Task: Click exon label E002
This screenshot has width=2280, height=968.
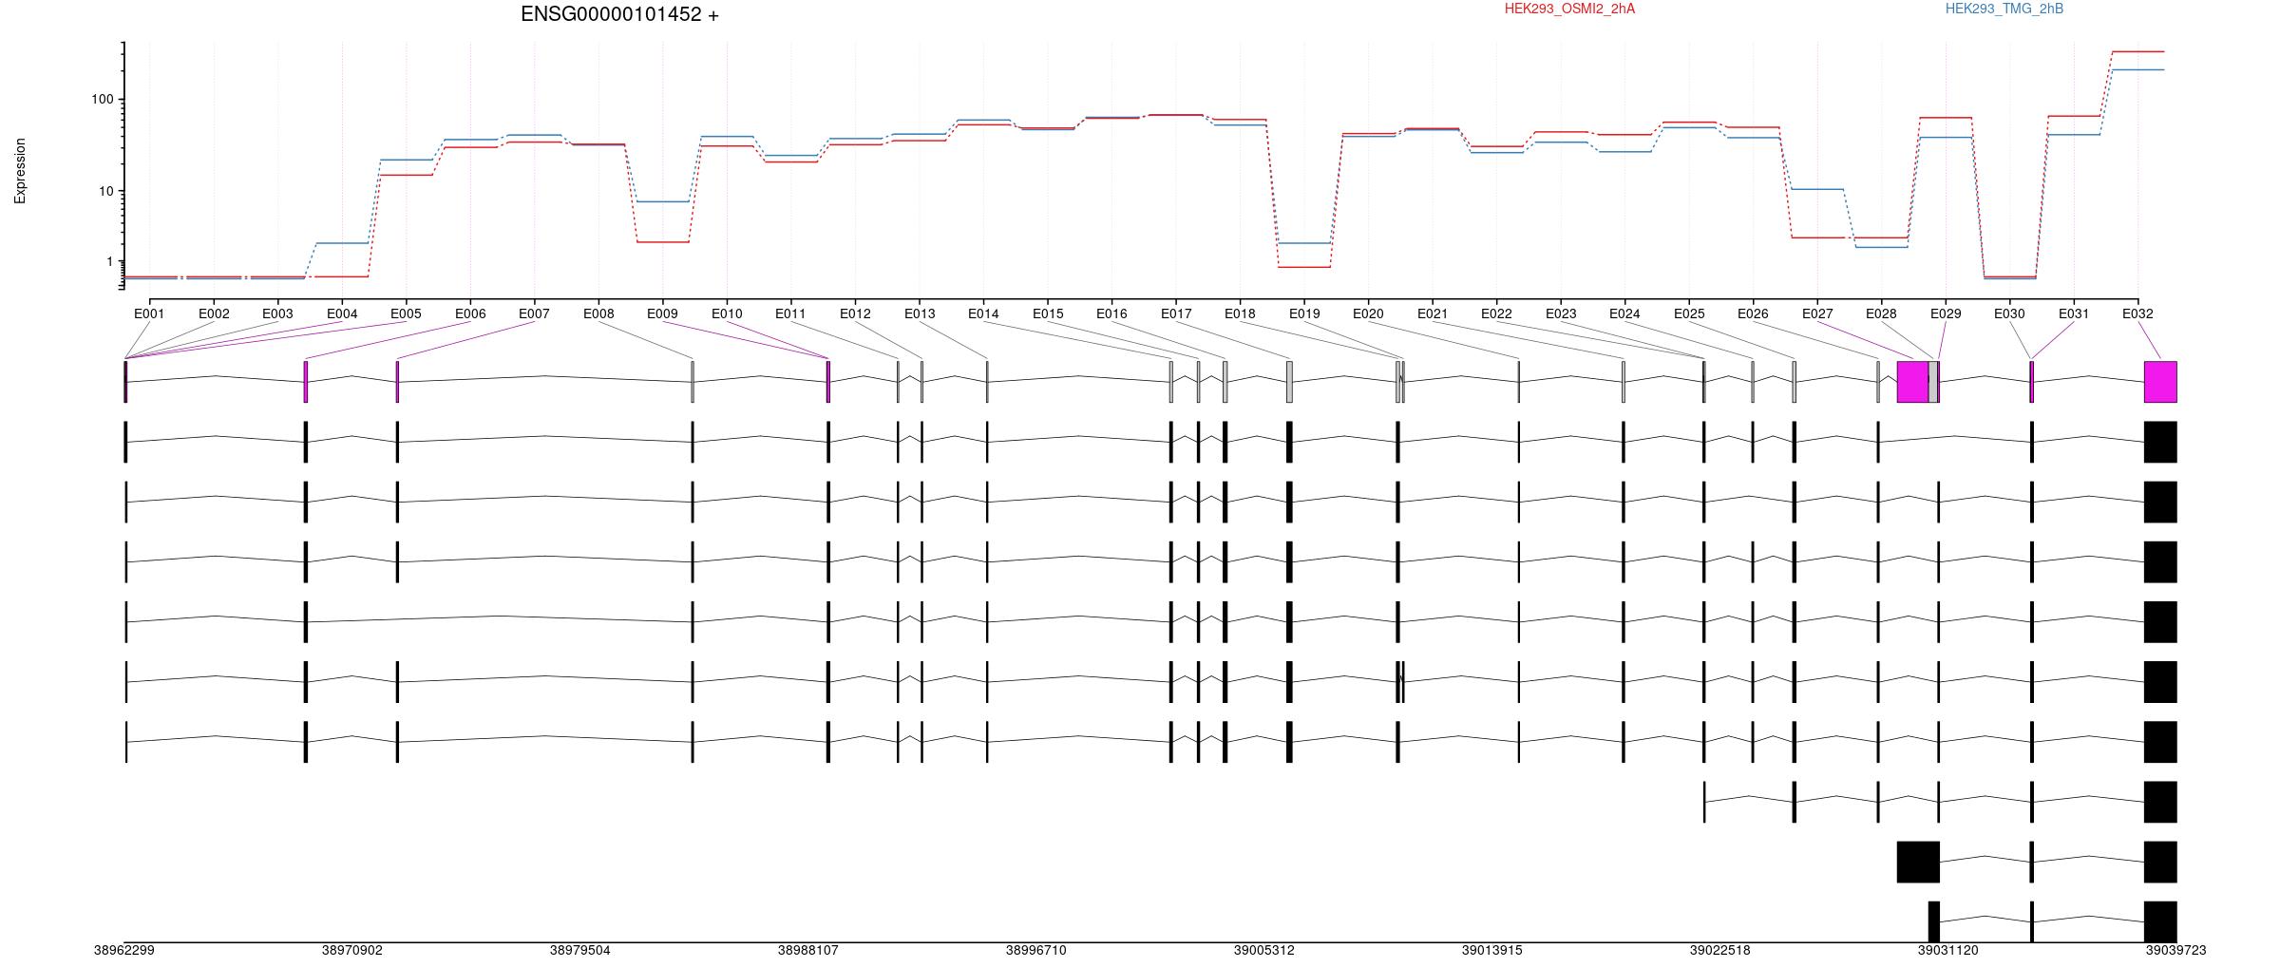Action: pyautogui.click(x=214, y=313)
